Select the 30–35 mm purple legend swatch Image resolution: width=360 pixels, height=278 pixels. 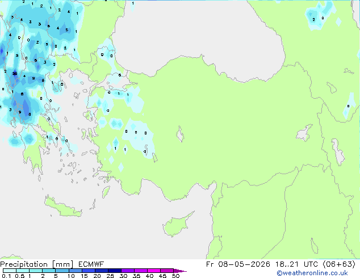click(x=127, y=271)
